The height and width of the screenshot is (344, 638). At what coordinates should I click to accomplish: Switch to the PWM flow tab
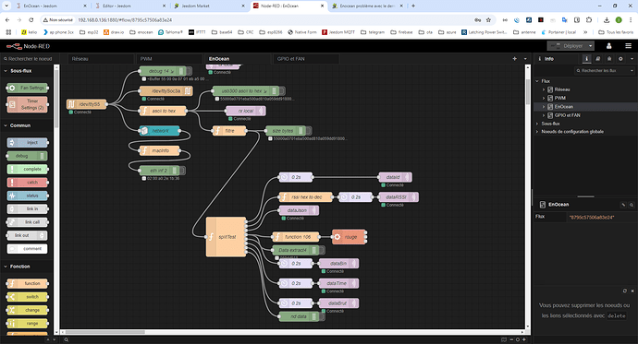click(169, 59)
